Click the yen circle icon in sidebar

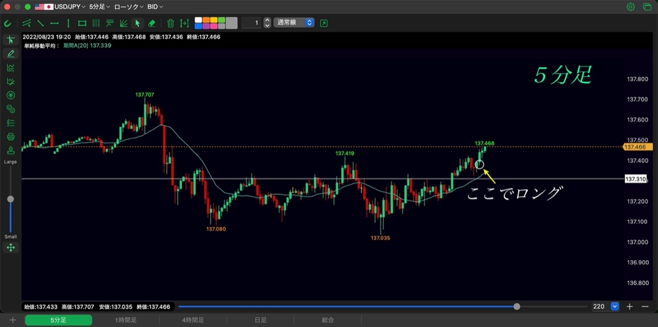(10, 95)
